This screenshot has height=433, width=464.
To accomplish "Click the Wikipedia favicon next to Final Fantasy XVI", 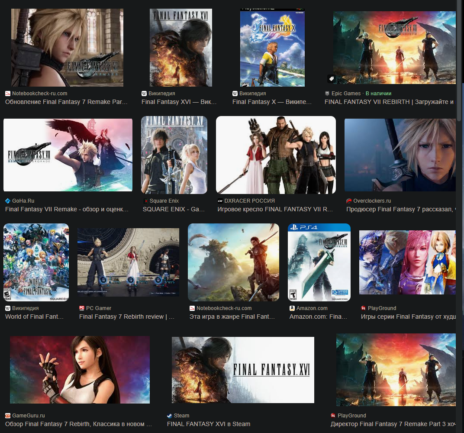I will tap(144, 94).
